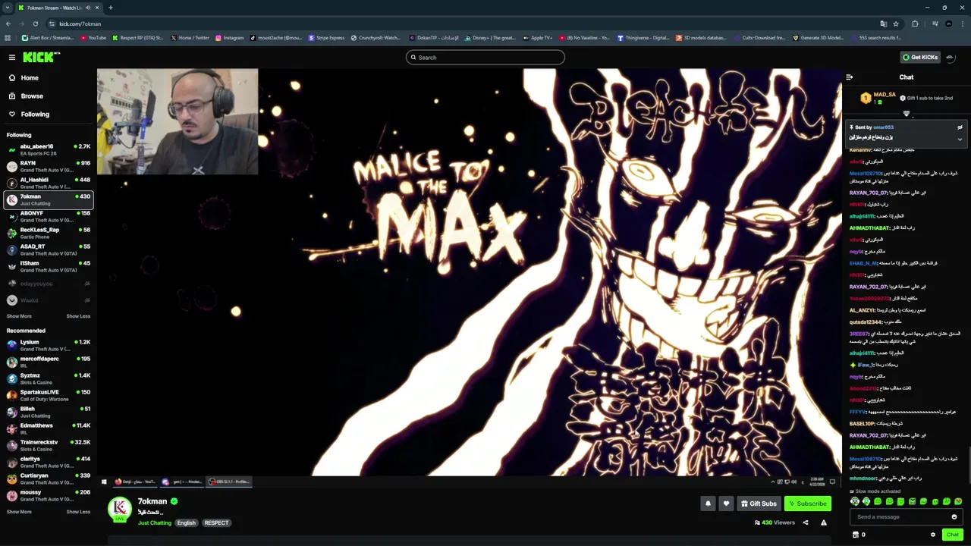Show More in Recommended list

point(19,512)
